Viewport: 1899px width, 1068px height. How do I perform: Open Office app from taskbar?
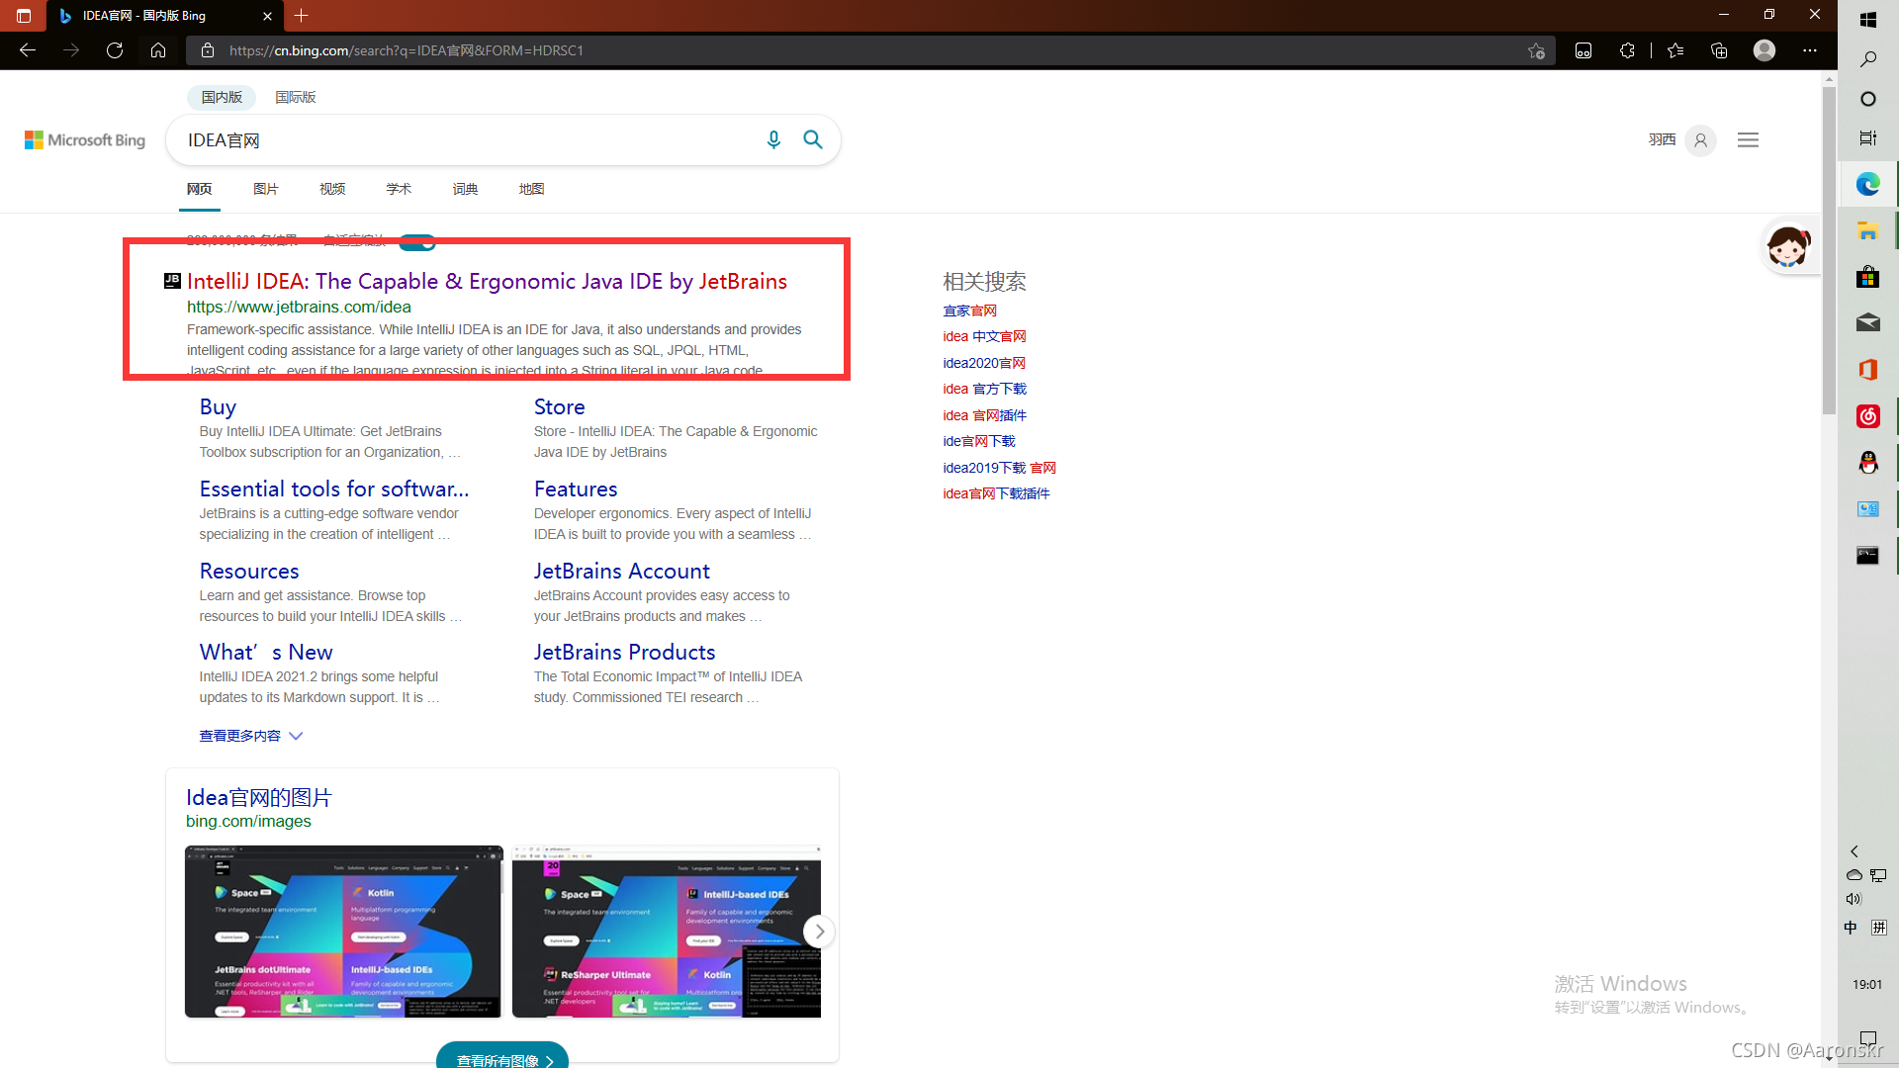pos(1868,370)
